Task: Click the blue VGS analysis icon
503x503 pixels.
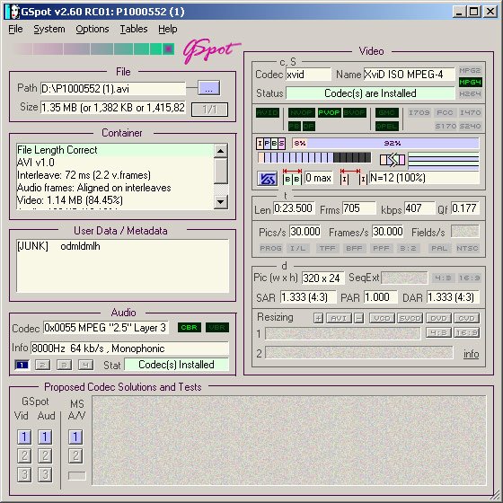Action: click(x=267, y=179)
